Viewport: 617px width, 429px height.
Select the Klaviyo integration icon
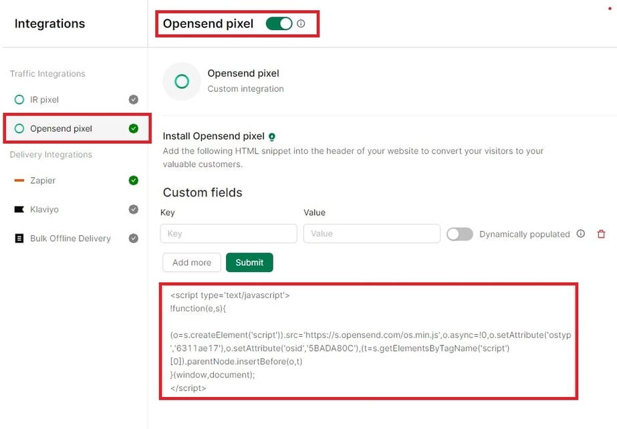tap(19, 209)
